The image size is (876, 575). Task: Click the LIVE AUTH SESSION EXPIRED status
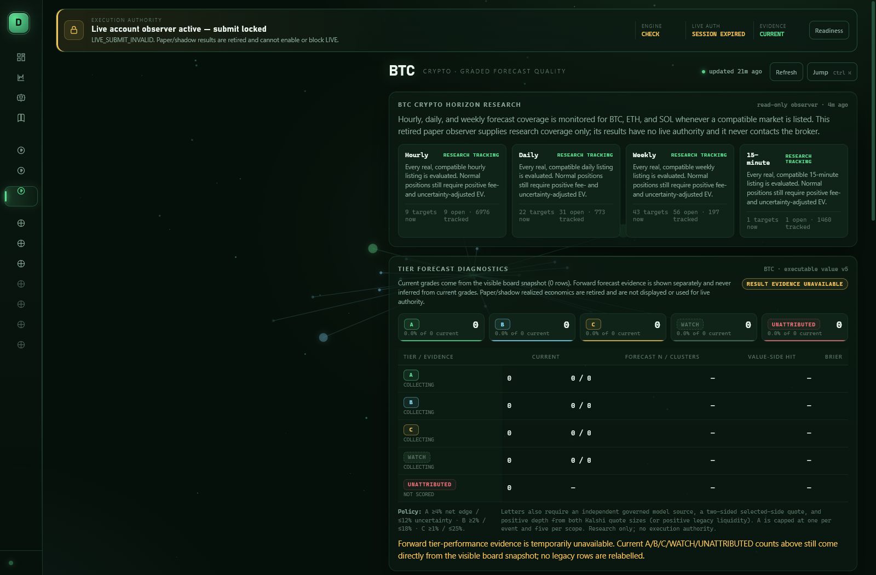pyautogui.click(x=718, y=30)
